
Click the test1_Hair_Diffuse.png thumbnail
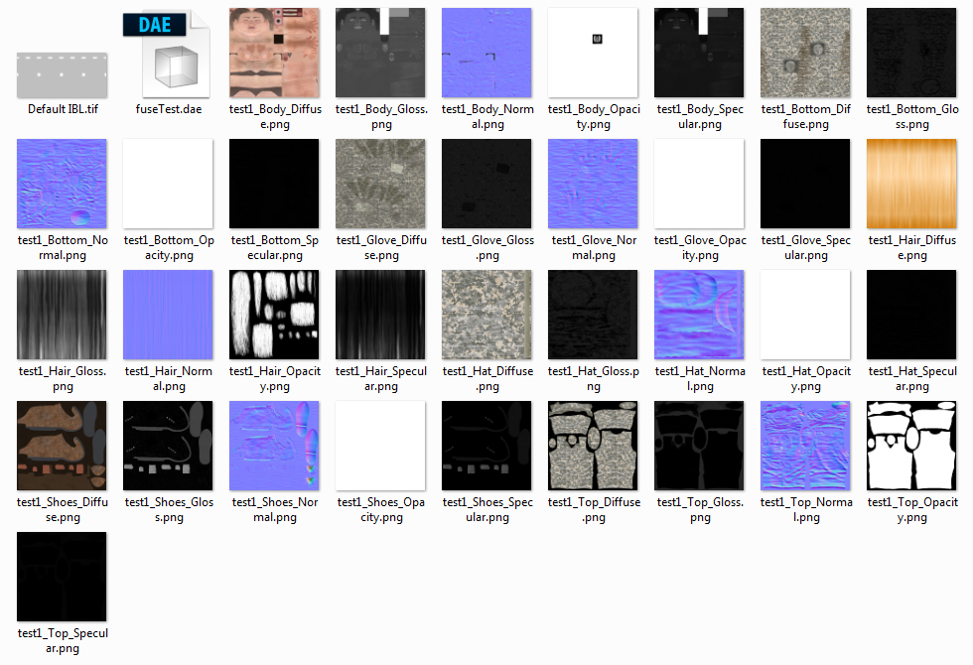point(911,184)
